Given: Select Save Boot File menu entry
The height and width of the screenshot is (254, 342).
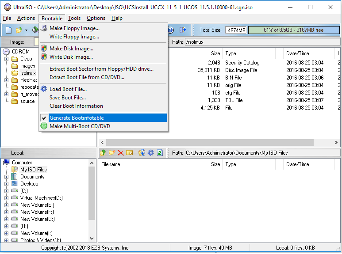Looking at the screenshot, I should pyautogui.click(x=104, y=97).
